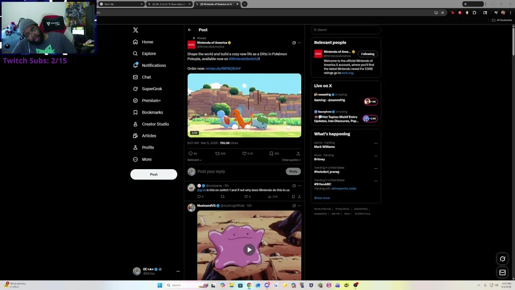This screenshot has width=515, height=290.
Task: Click the back arrow beside Post heading
Action: point(190,30)
